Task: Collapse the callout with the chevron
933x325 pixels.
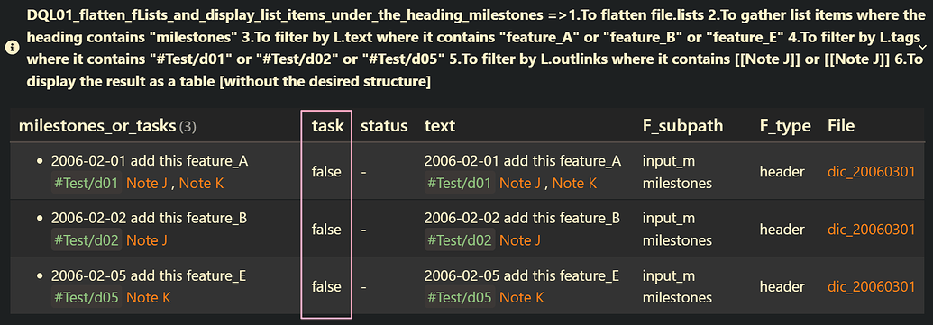Action: [922, 47]
